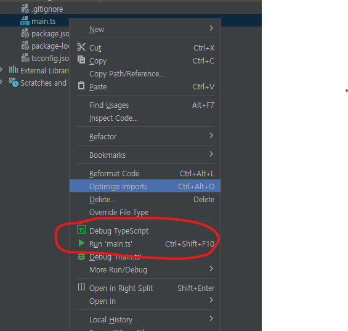
Task: Click the TS Debug TypeScript icon
Action: coord(81,230)
